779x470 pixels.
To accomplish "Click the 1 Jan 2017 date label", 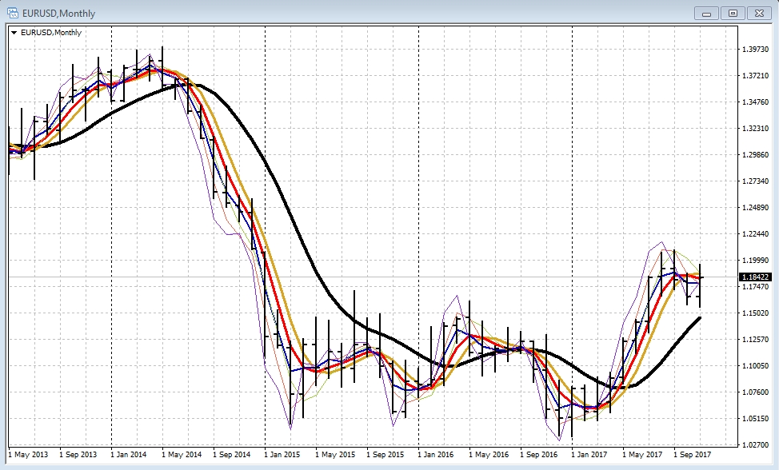I will click(590, 455).
